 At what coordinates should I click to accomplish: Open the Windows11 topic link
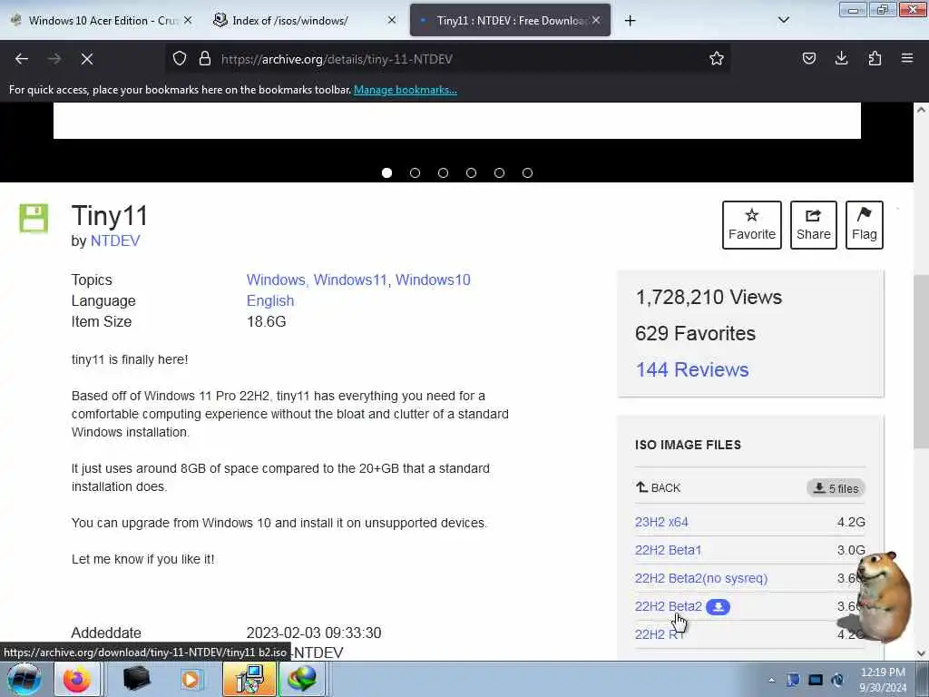pyautogui.click(x=350, y=280)
